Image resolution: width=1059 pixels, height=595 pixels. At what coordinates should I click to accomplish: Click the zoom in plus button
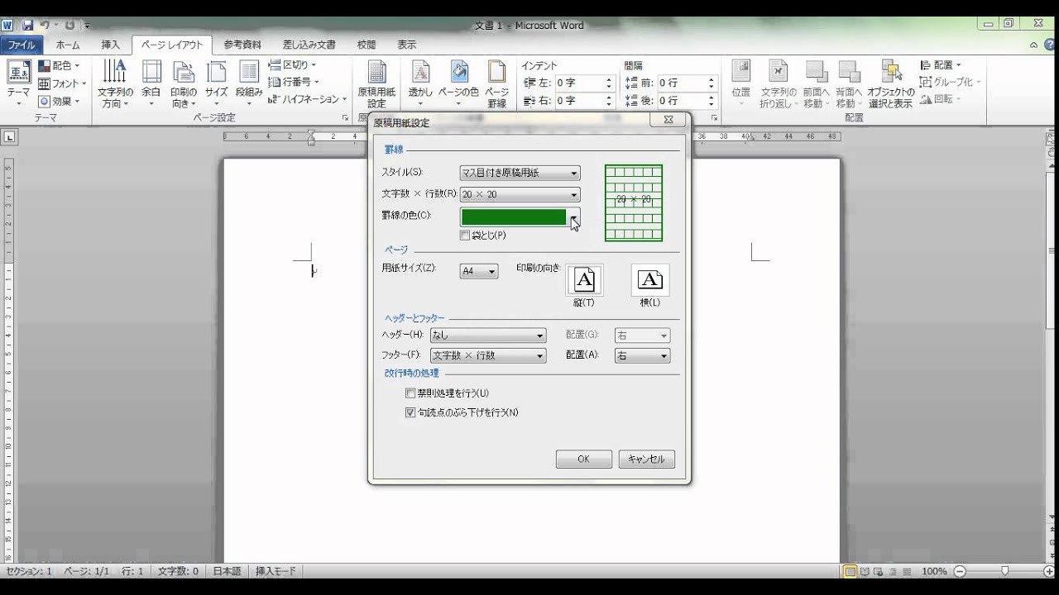1049,571
